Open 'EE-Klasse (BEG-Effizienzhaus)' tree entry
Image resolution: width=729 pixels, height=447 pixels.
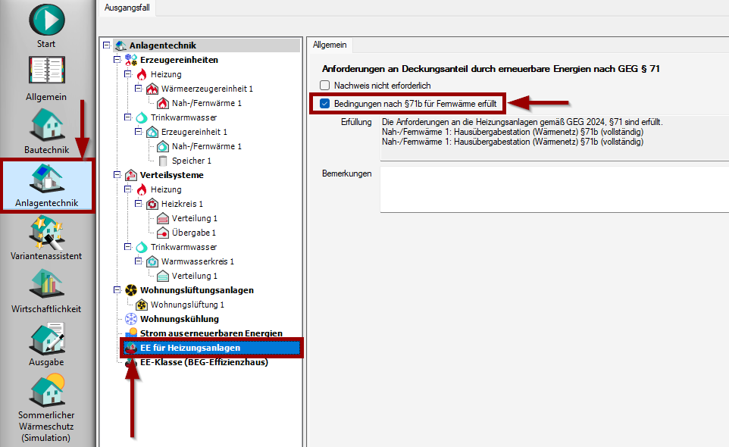(x=204, y=362)
